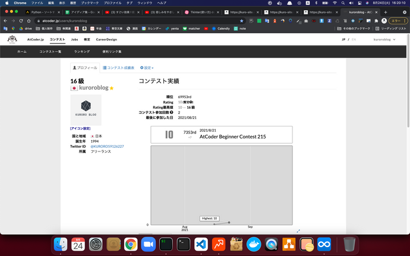Open the 検定 header link

pos(87,39)
